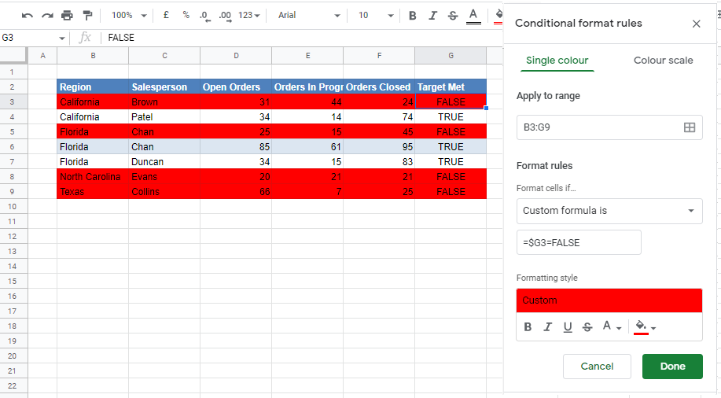Toggle bold in the formatting style section
Screen dimensions: 721x398
(x=528, y=327)
